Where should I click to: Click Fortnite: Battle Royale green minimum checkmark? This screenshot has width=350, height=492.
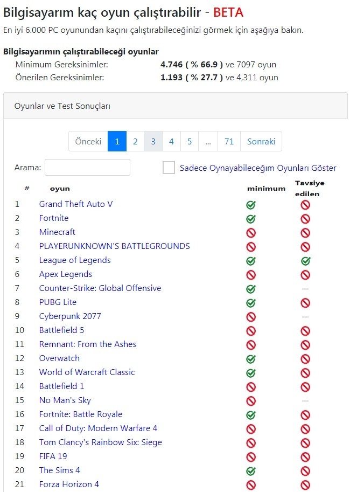251,415
